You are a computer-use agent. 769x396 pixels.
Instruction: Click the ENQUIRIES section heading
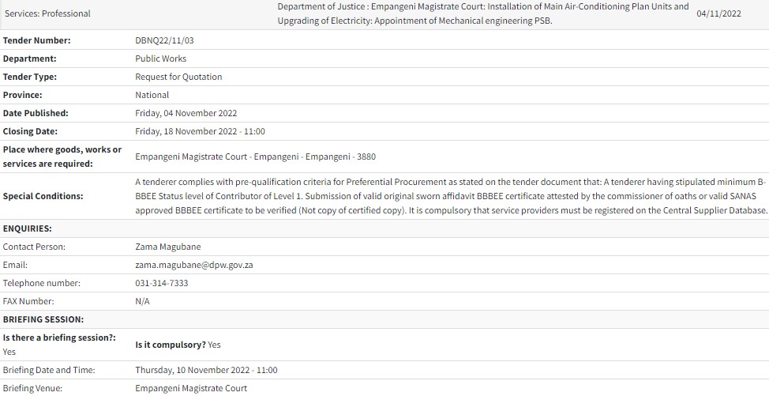(28, 228)
